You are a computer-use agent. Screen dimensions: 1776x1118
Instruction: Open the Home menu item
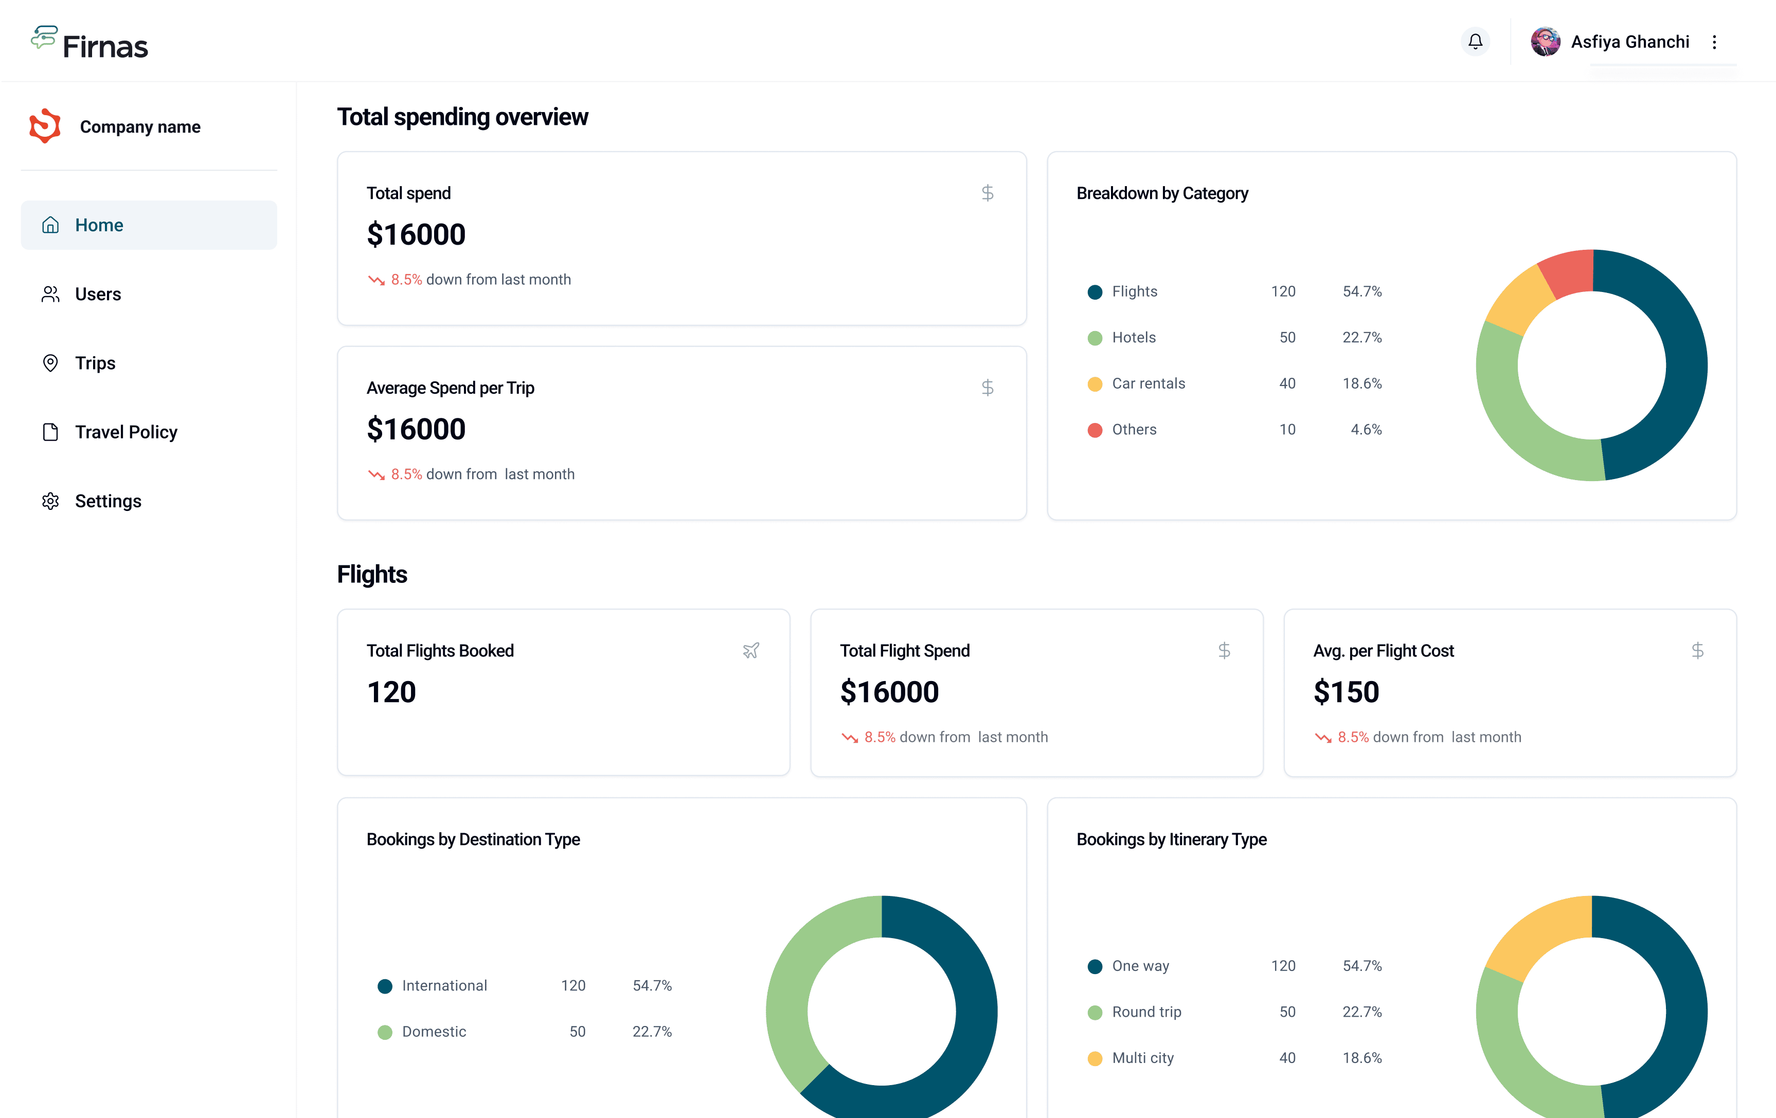point(149,225)
